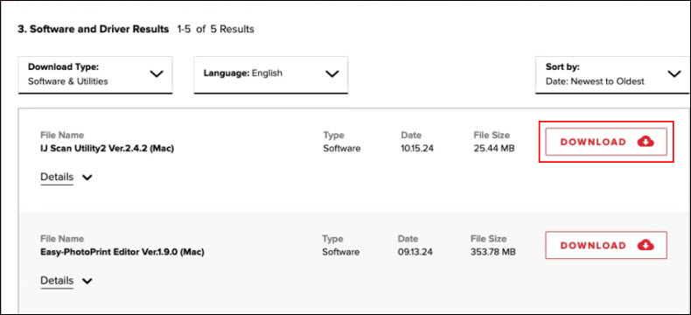Open the Download Type dropdown
The height and width of the screenshot is (315, 691).
[95, 74]
